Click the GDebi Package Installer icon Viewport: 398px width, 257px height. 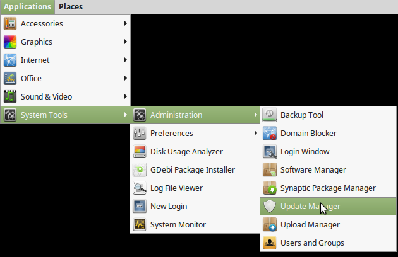pos(140,169)
